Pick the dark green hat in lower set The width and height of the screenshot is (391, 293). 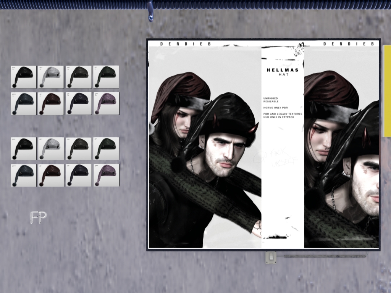pyautogui.click(x=106, y=148)
